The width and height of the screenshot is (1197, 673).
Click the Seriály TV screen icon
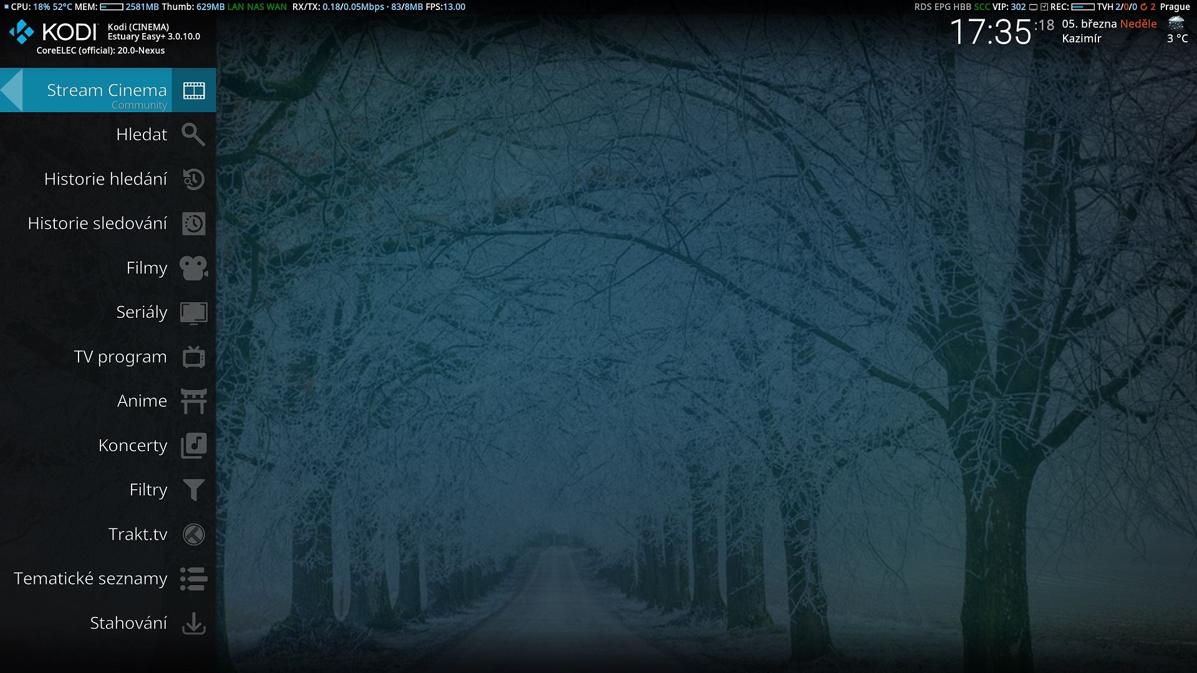click(x=193, y=313)
